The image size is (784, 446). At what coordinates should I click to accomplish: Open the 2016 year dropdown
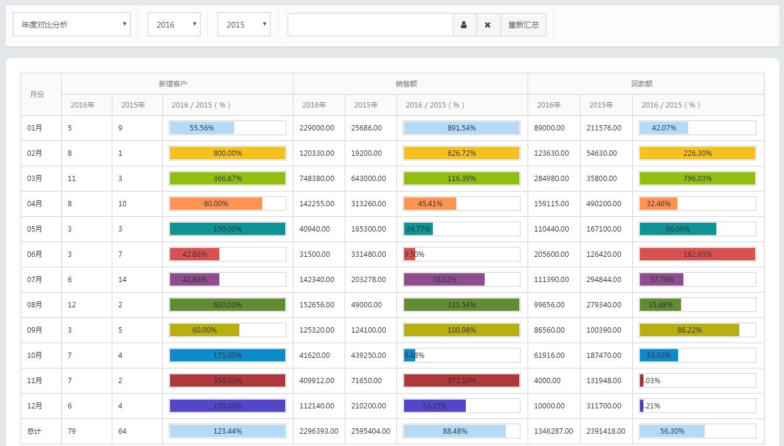point(174,25)
